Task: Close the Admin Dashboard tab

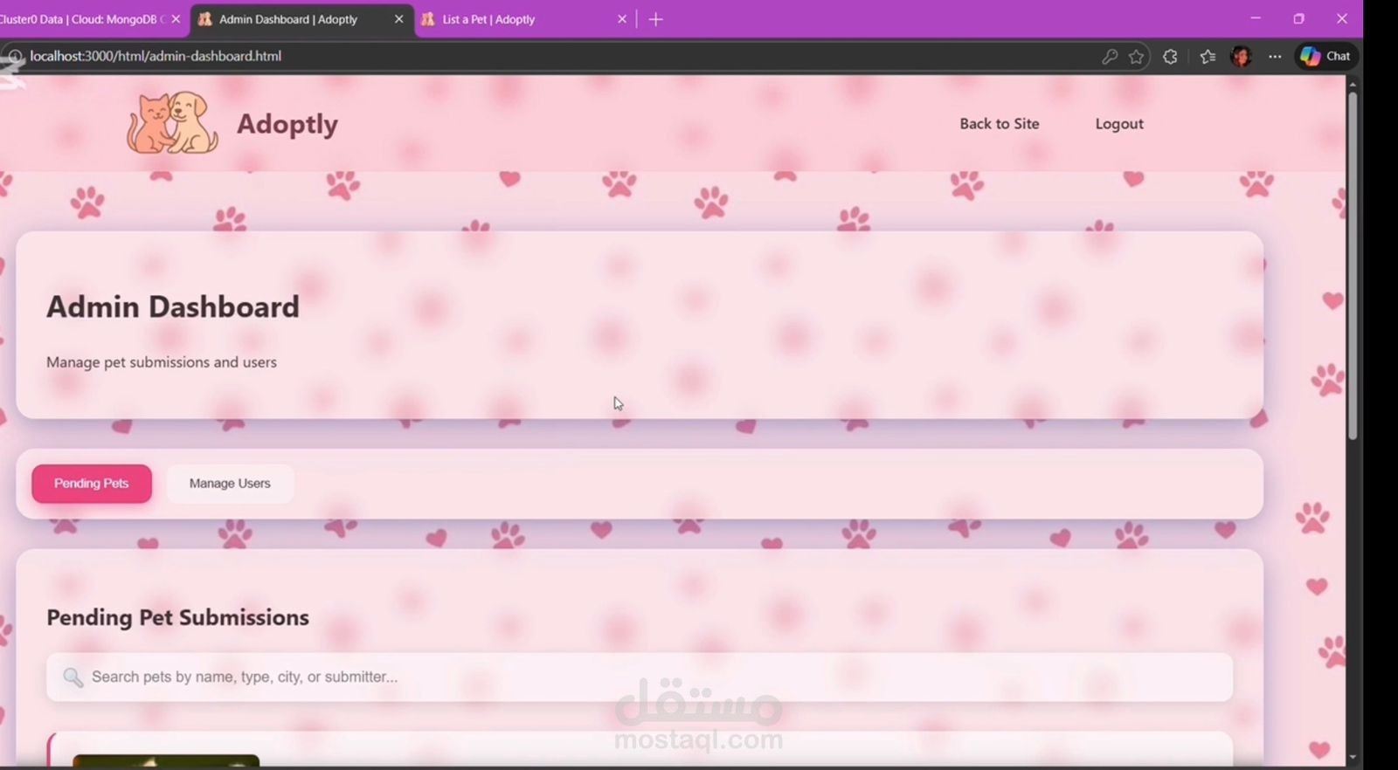Action: click(398, 19)
